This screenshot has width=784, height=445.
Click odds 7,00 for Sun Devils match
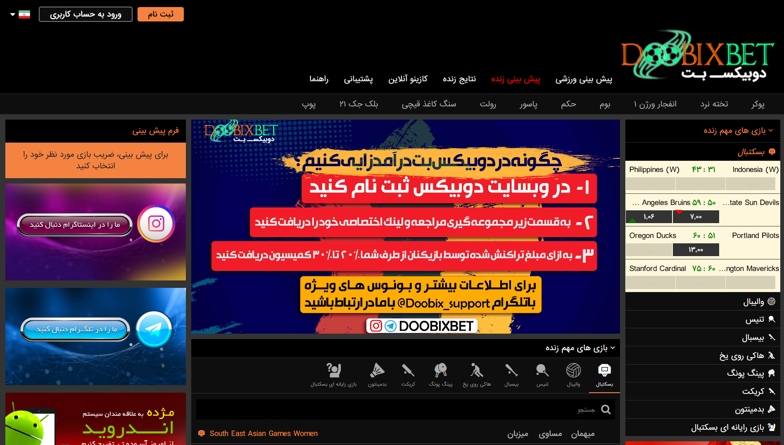pos(696,217)
